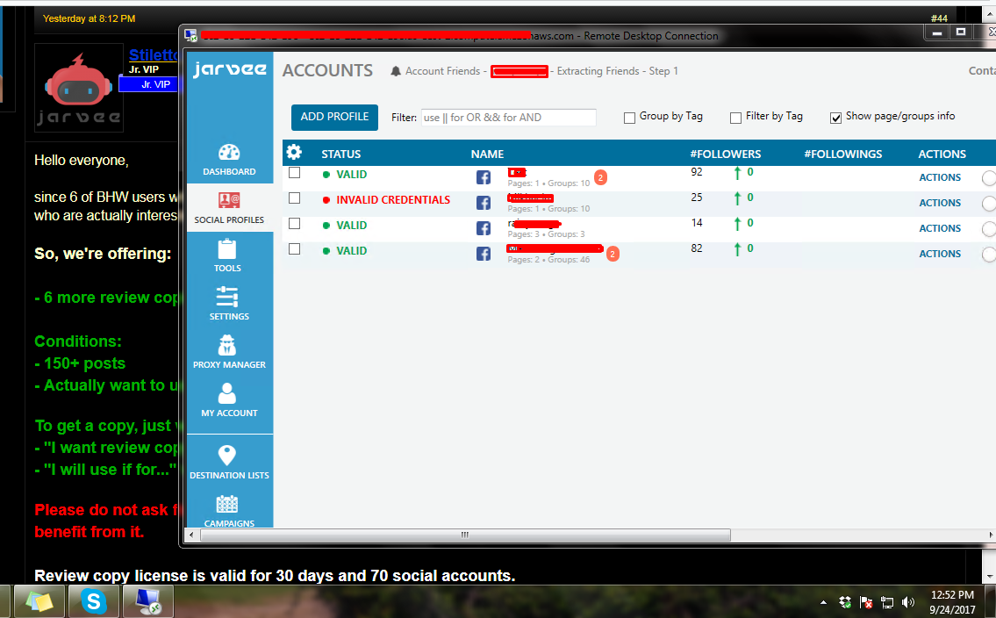Click the notification bell beside Account Friends
Image resolution: width=996 pixels, height=618 pixels.
pyautogui.click(x=396, y=71)
